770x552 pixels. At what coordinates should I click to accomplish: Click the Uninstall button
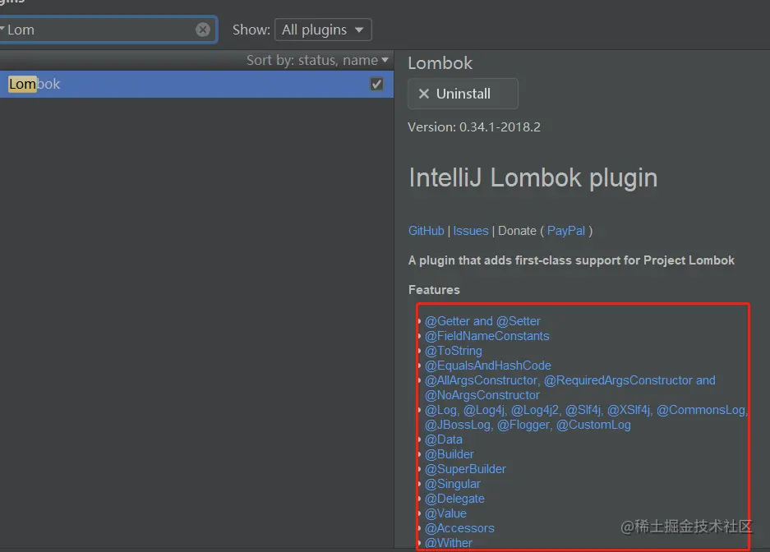(x=463, y=94)
